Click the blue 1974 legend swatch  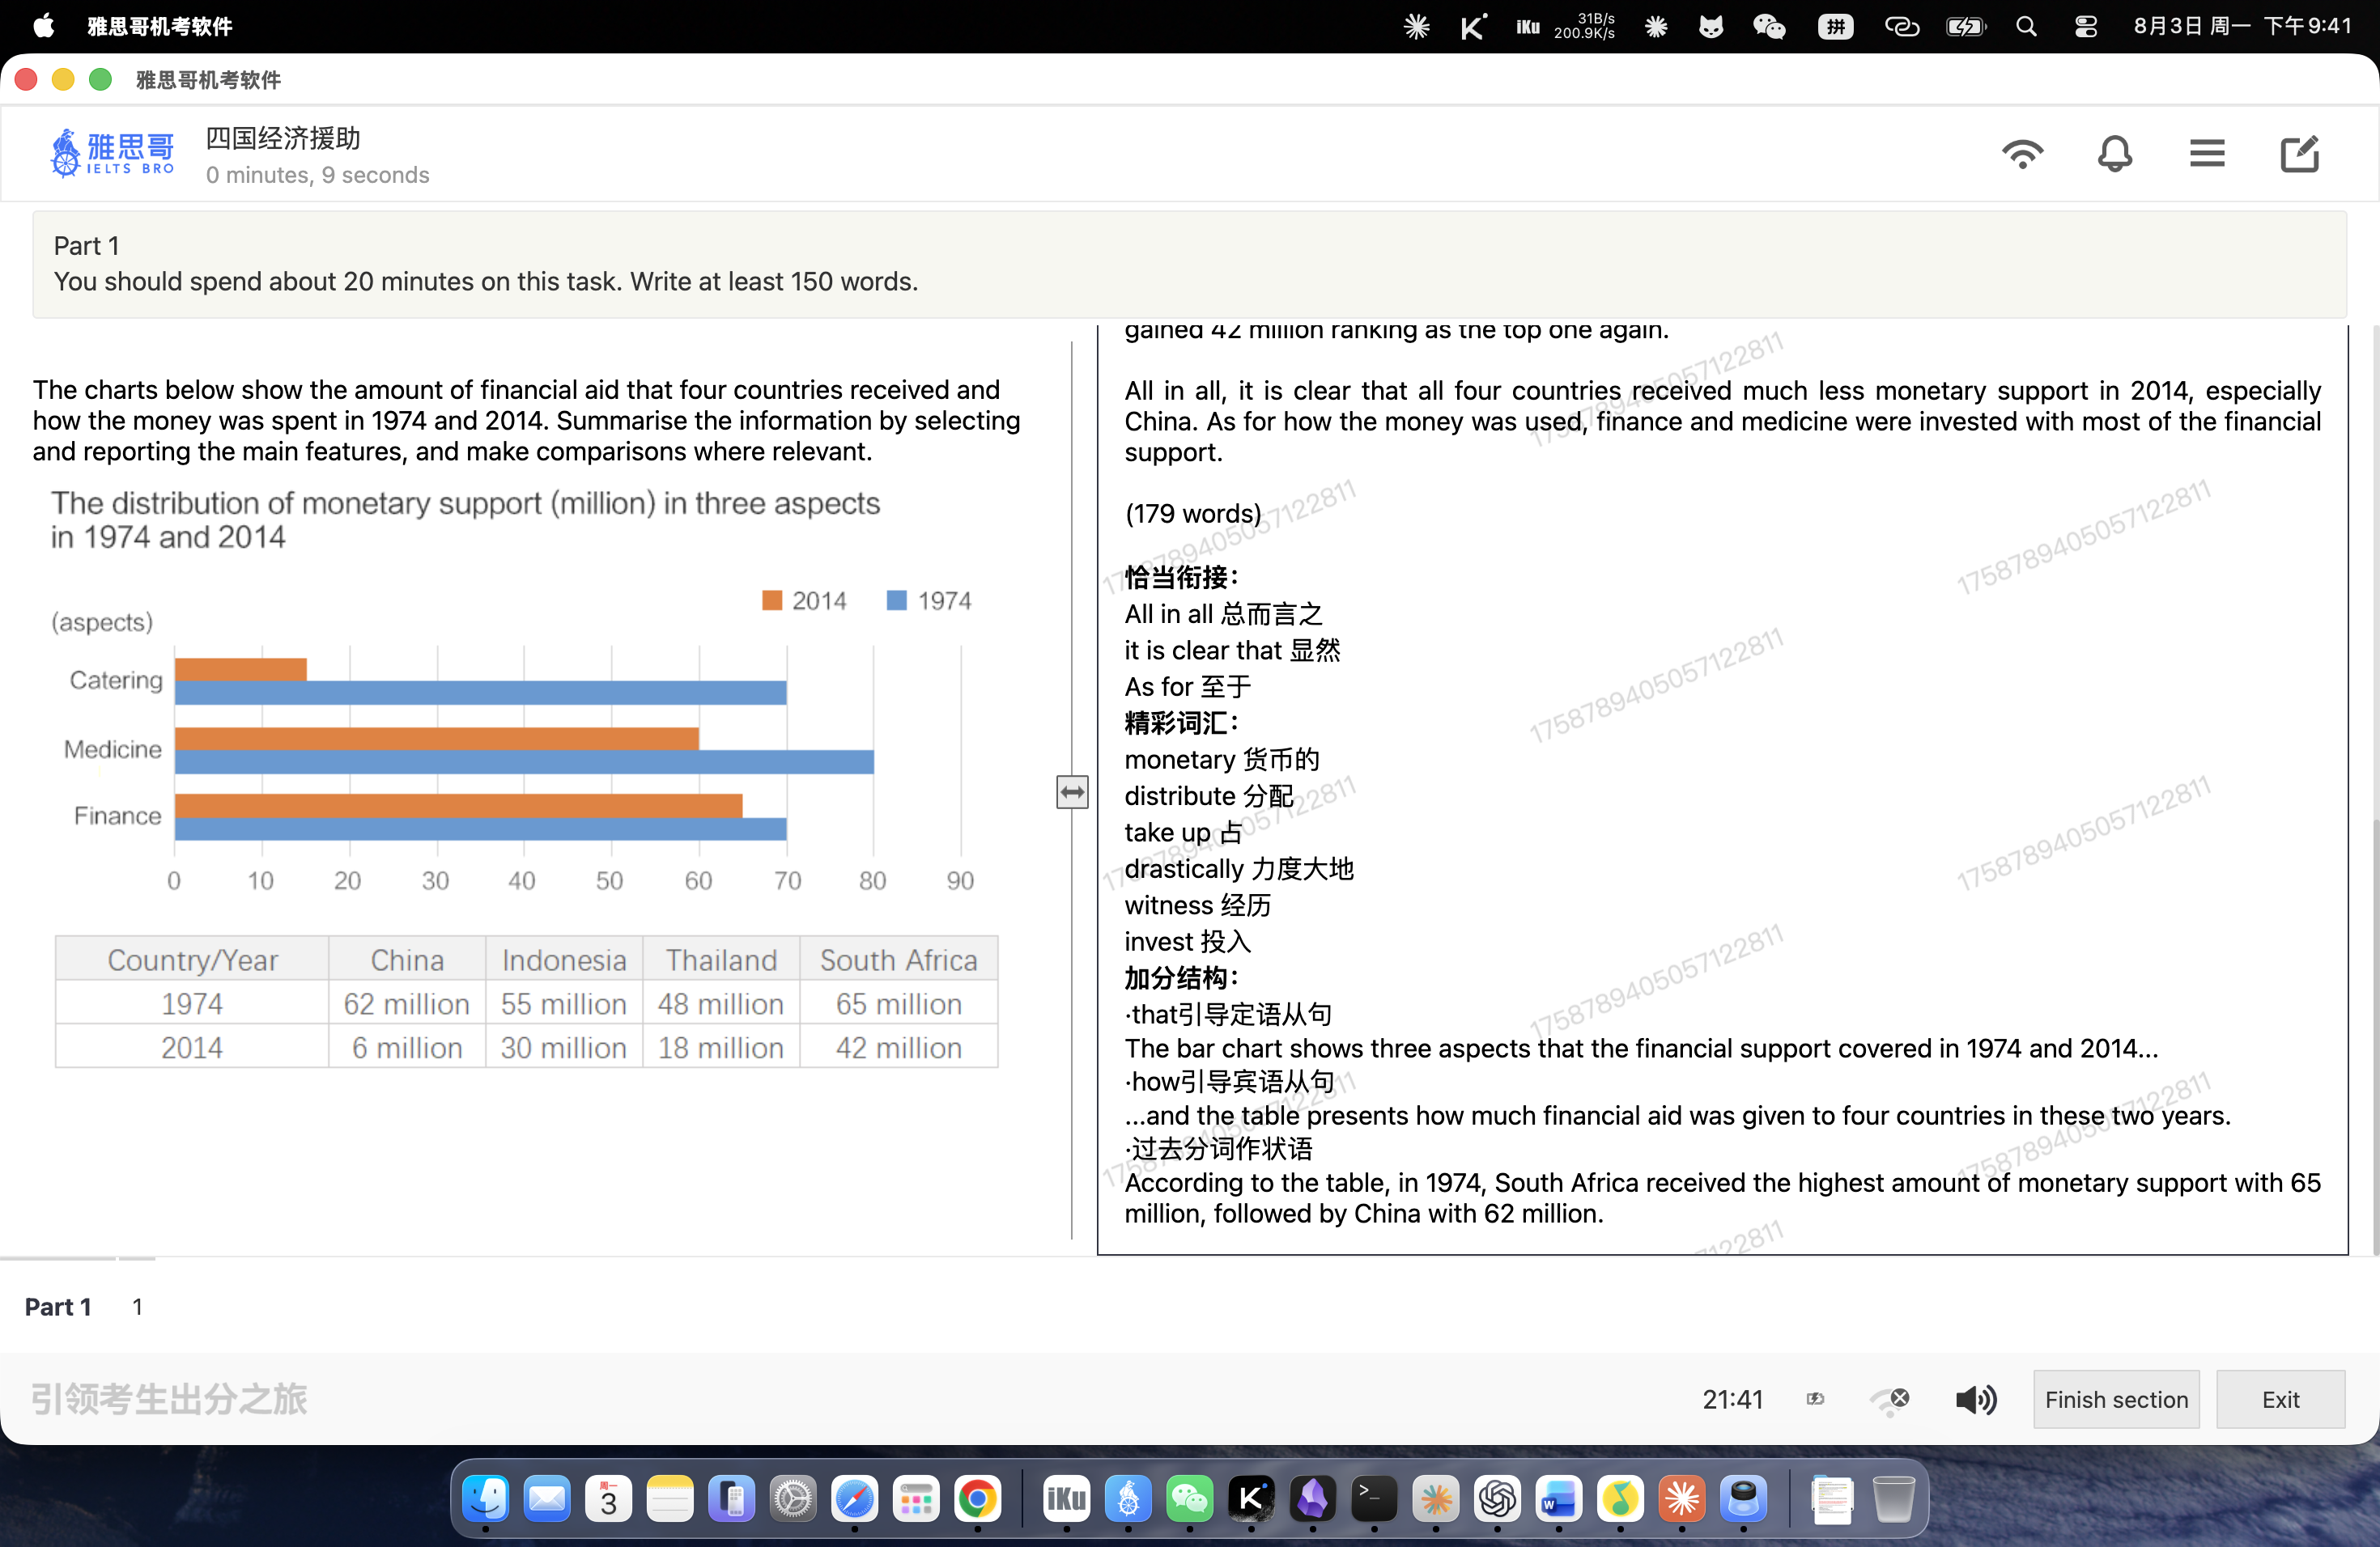896,600
